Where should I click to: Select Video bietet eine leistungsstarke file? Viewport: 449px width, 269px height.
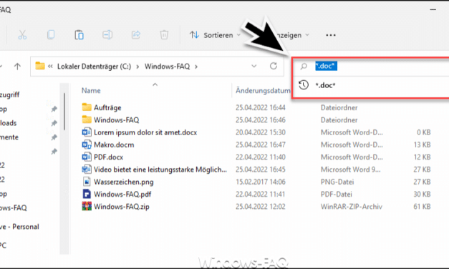pyautogui.click(x=160, y=170)
